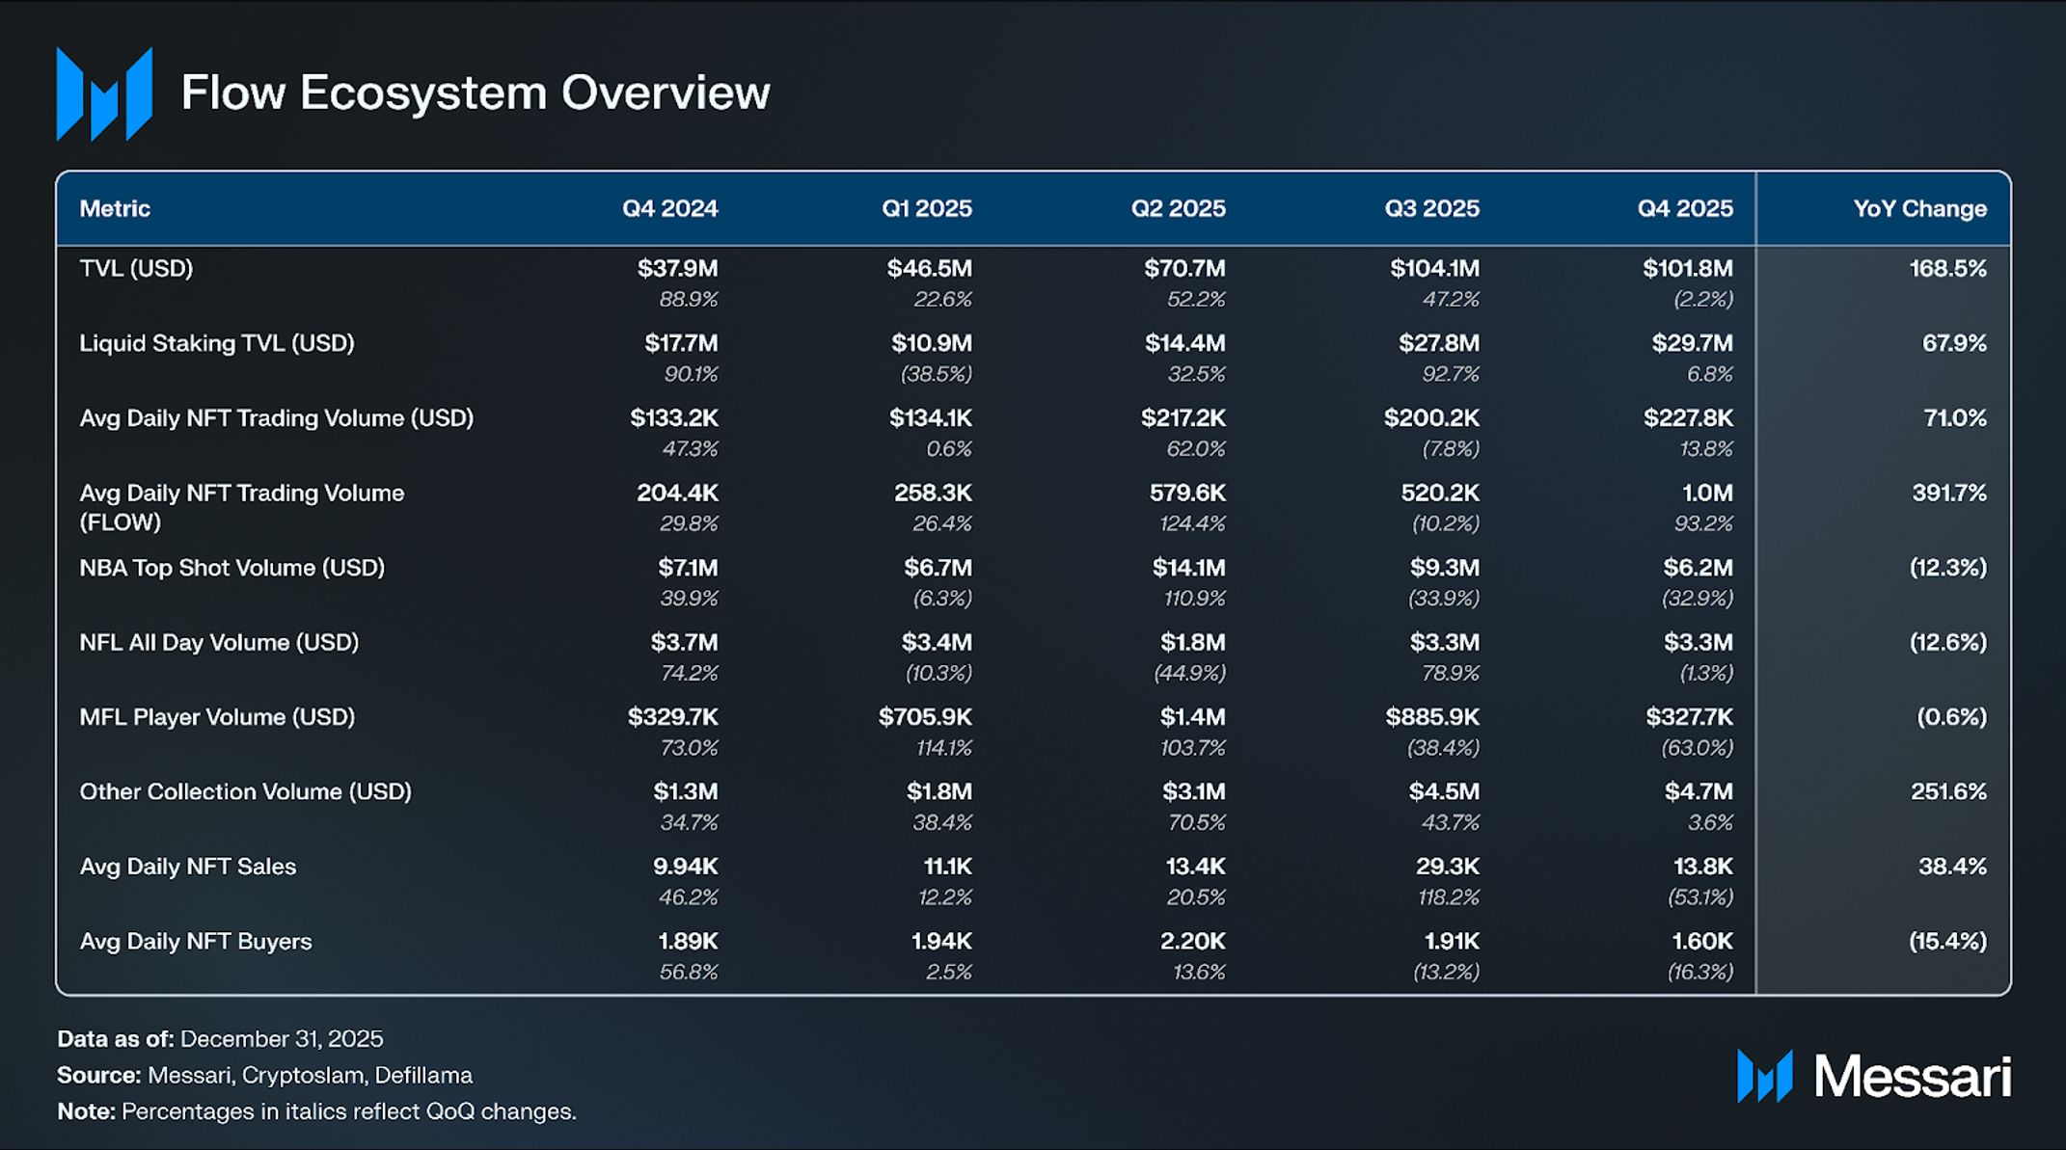Select the Q4 2024 column header
Viewport: 2066px width, 1150px height.
(x=669, y=208)
